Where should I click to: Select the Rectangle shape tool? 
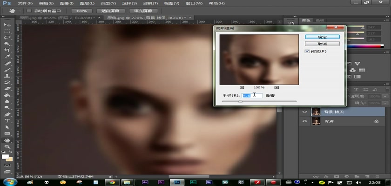click(7, 133)
